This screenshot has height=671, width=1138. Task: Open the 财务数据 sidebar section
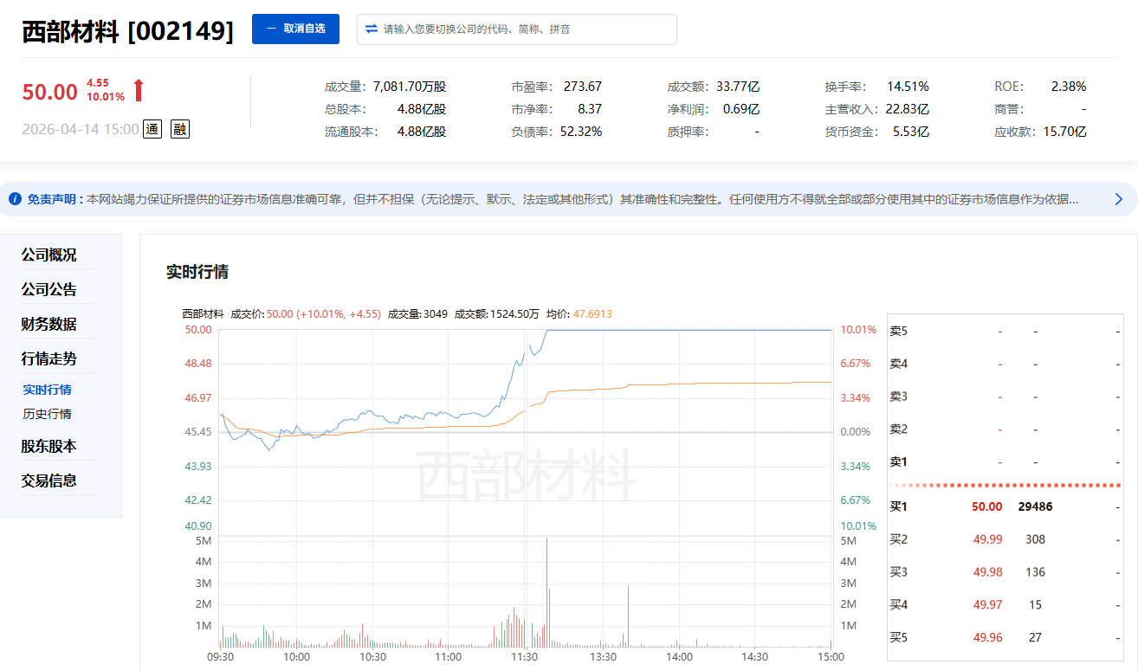coord(49,324)
